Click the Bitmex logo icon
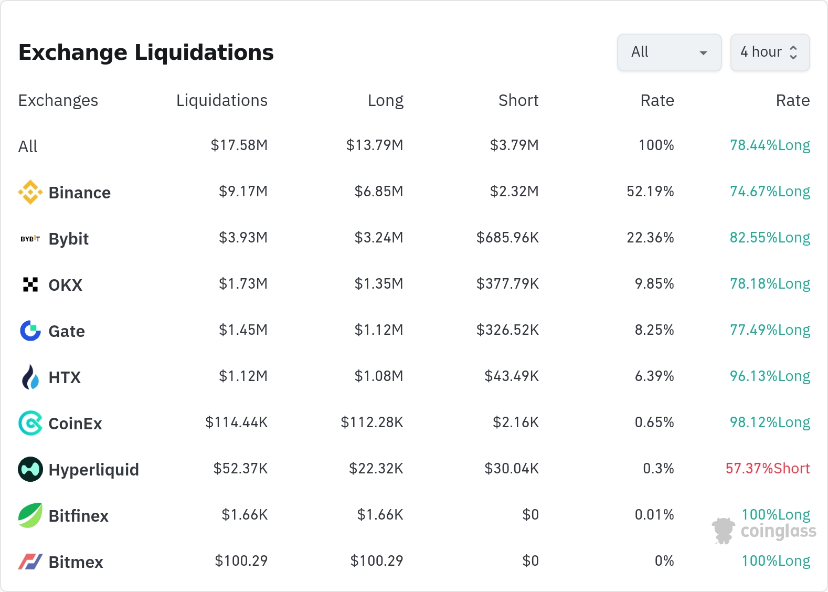Screen dimensions: 828x592 click(30, 562)
